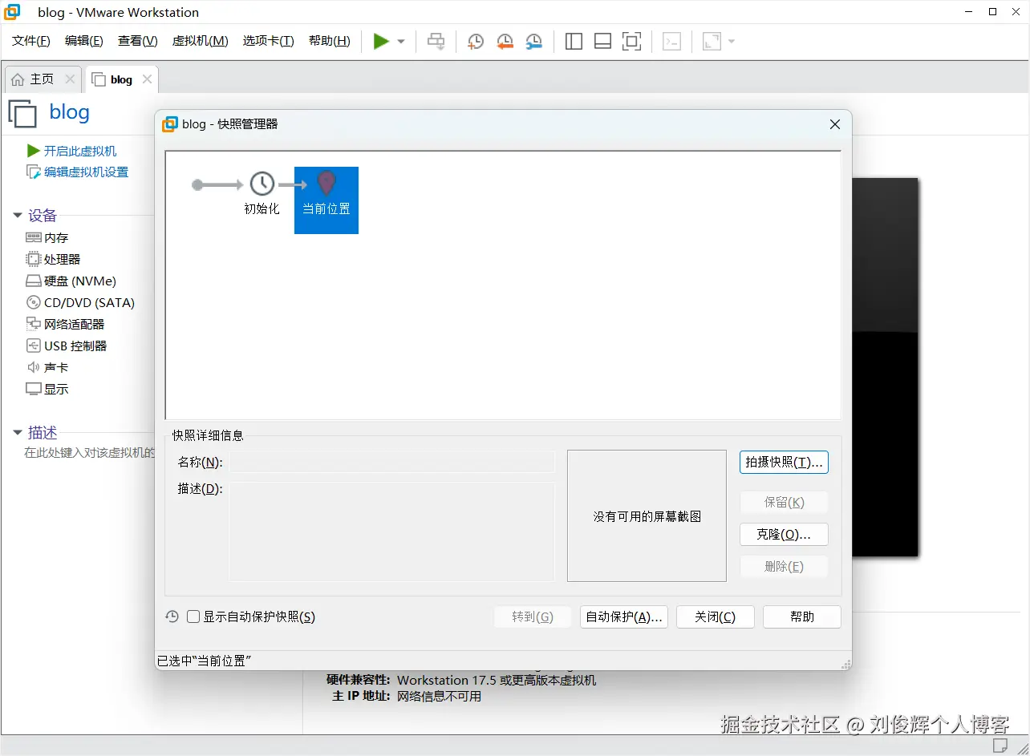Viewport: 1030px width, 756px height.
Task: Click the 没有可用的屏幕截图 preview box
Action: [x=647, y=515]
